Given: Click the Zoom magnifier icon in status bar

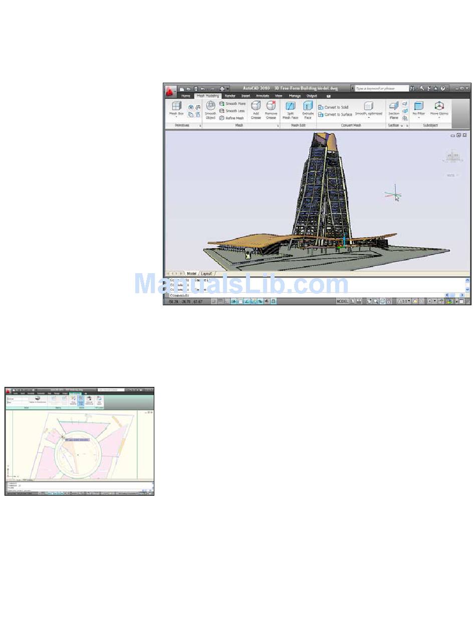Looking at the screenshot, I should pos(376,302).
